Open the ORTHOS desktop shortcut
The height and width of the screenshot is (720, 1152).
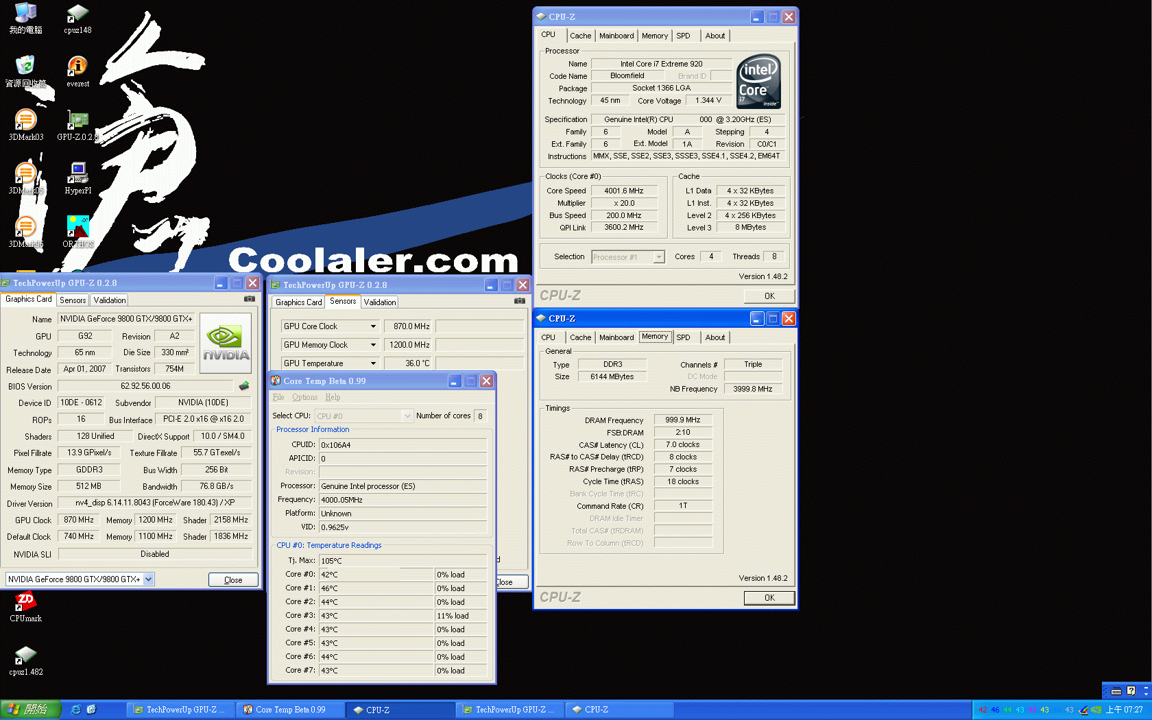point(77,227)
